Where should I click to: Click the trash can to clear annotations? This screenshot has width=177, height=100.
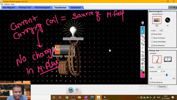[x=143, y=56]
